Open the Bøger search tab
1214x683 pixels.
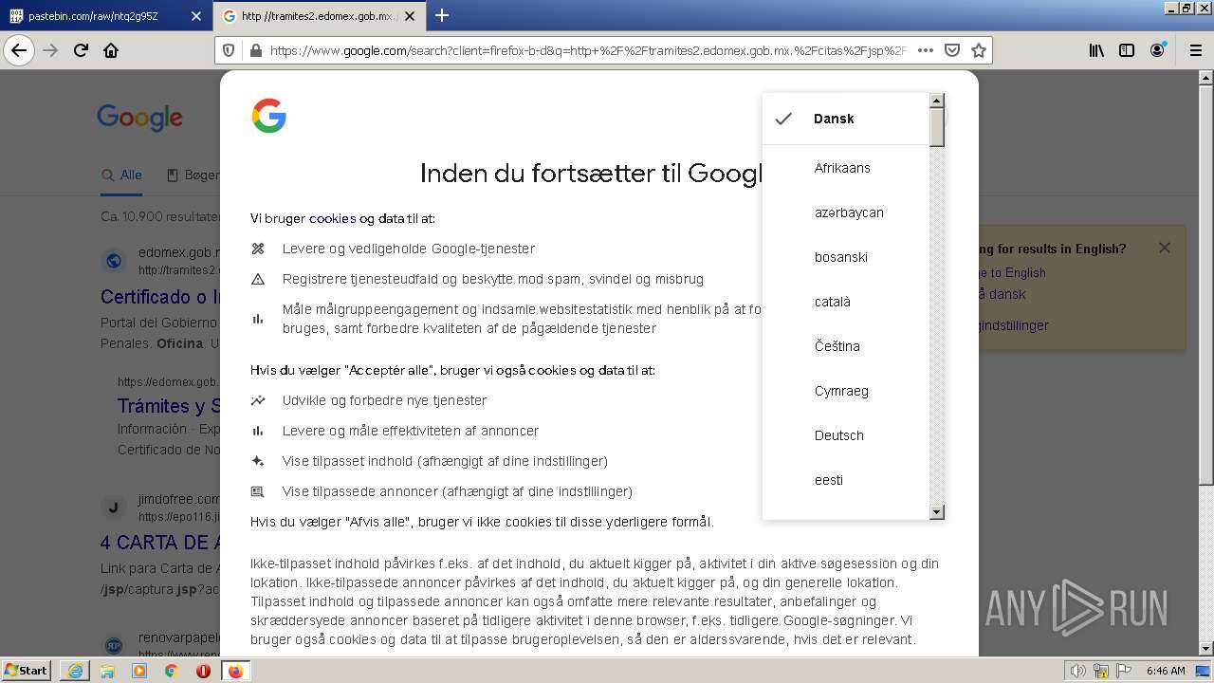tap(193, 175)
